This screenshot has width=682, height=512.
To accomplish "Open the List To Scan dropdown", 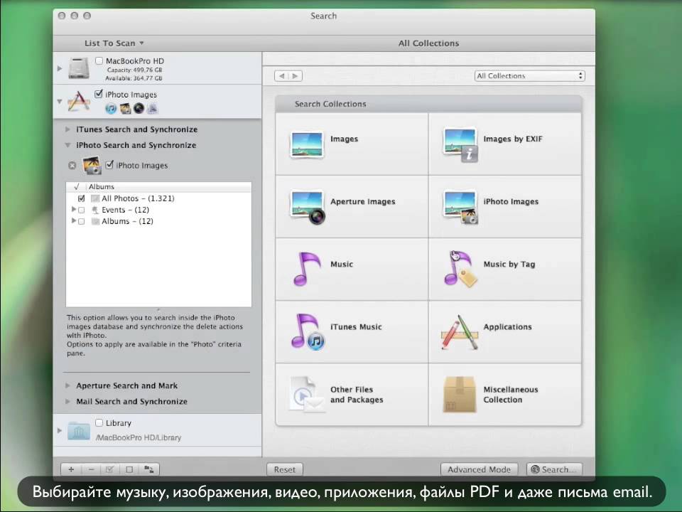I will (x=114, y=43).
